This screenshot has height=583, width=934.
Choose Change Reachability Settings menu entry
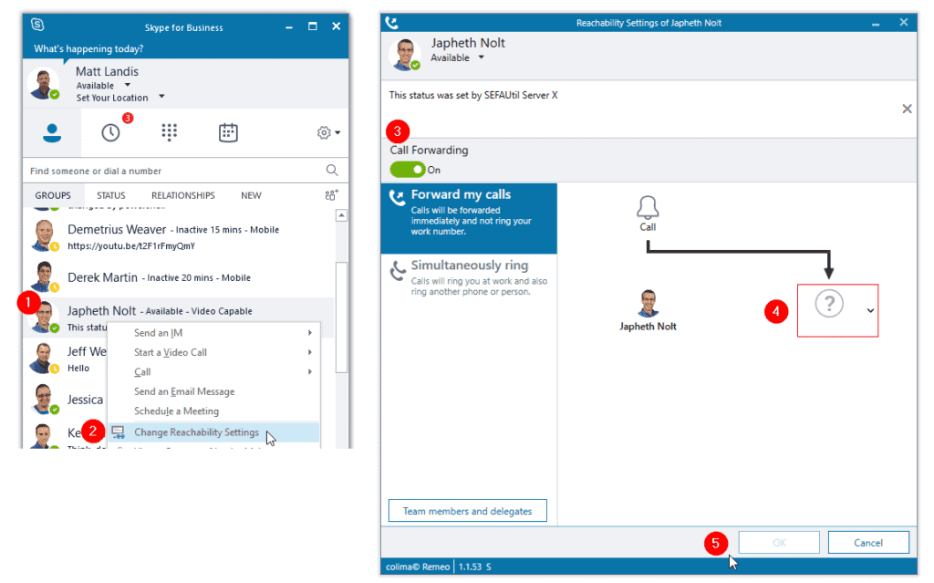click(196, 432)
